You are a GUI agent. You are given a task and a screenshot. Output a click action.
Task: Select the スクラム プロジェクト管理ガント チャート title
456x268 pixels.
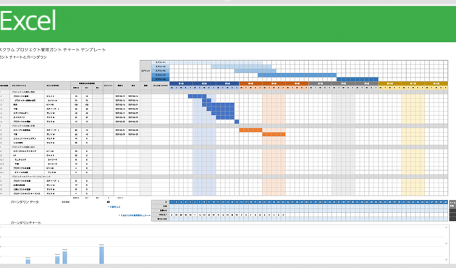tap(52, 50)
